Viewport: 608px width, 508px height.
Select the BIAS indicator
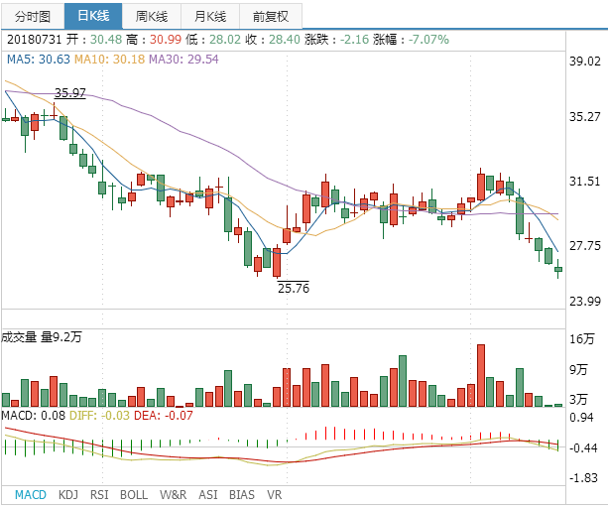pyautogui.click(x=242, y=495)
